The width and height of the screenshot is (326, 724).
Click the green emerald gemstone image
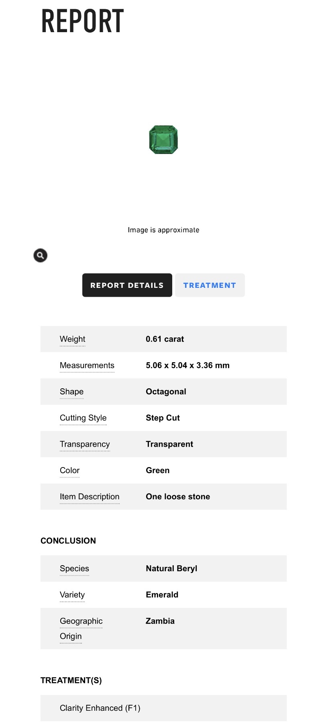[163, 140]
